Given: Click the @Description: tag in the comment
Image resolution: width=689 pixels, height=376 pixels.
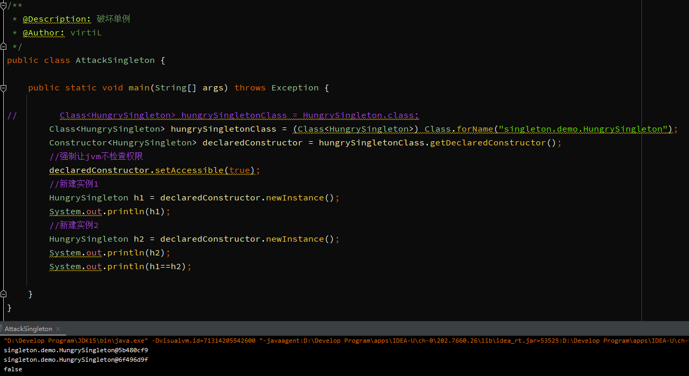Looking at the screenshot, I should click(x=57, y=19).
